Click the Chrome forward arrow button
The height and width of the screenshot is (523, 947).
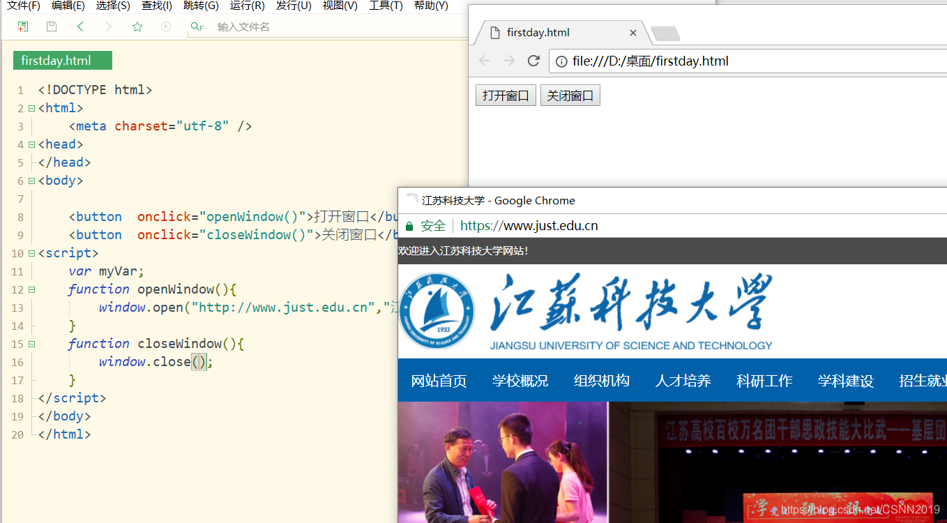[509, 61]
